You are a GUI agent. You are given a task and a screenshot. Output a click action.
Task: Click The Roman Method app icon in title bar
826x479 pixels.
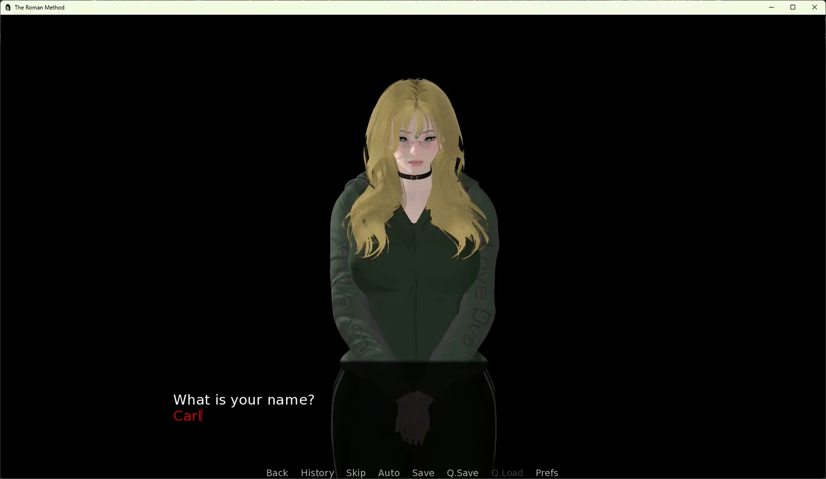click(8, 7)
